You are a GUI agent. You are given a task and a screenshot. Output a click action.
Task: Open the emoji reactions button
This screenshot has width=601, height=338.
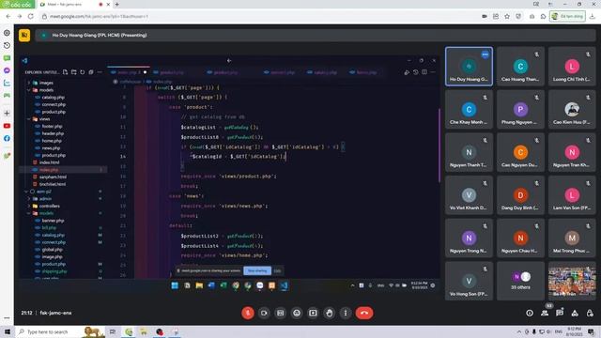[297, 313]
